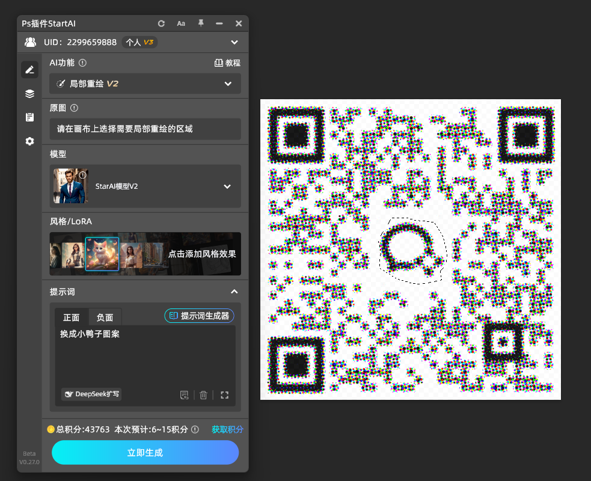Click the 立即生成 button
Image resolution: width=591 pixels, height=481 pixels.
145,452
